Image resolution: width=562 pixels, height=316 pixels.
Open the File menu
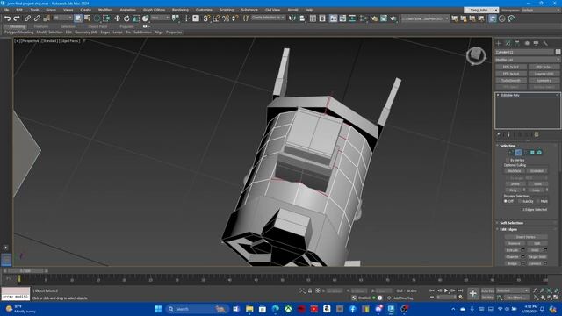[6, 10]
